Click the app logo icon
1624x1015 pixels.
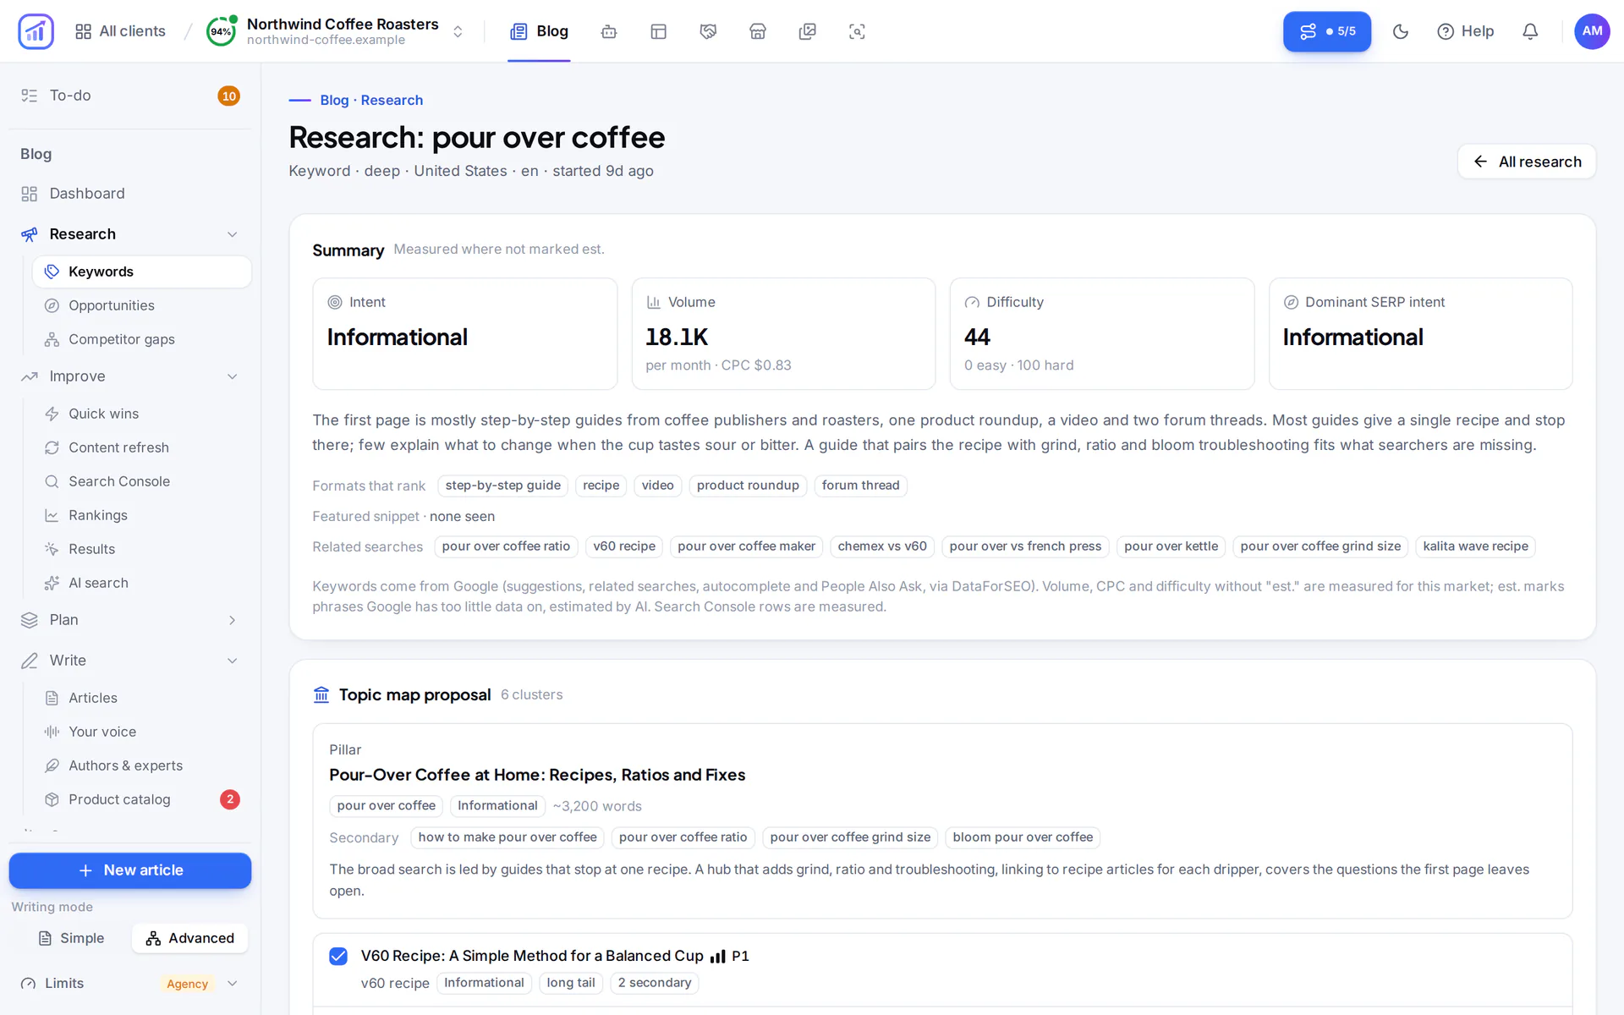tap(36, 31)
